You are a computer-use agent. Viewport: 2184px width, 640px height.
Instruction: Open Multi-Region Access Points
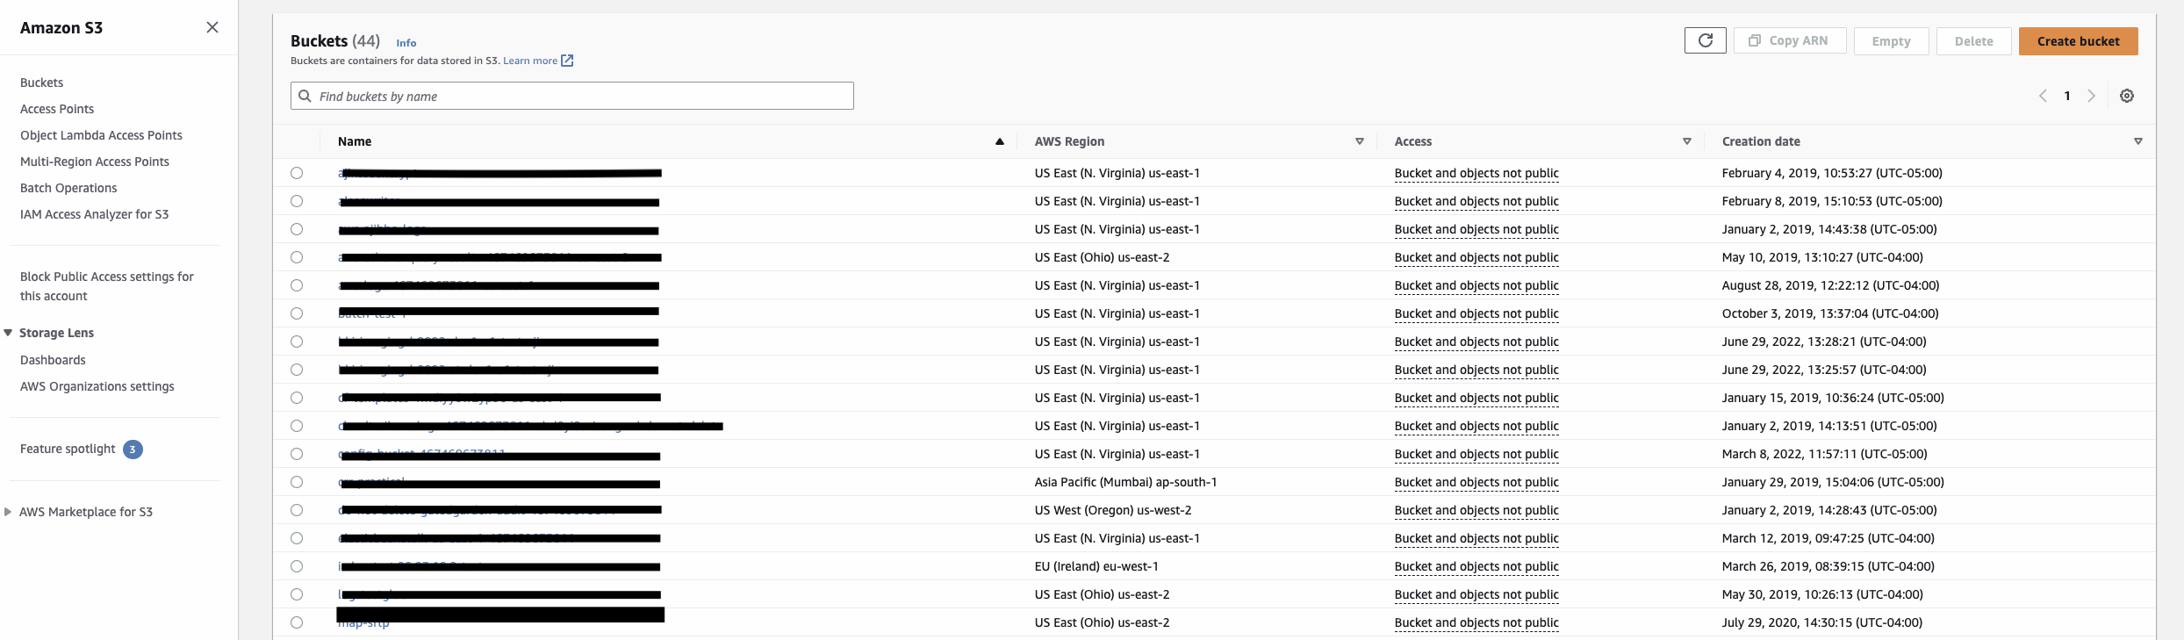tap(95, 162)
